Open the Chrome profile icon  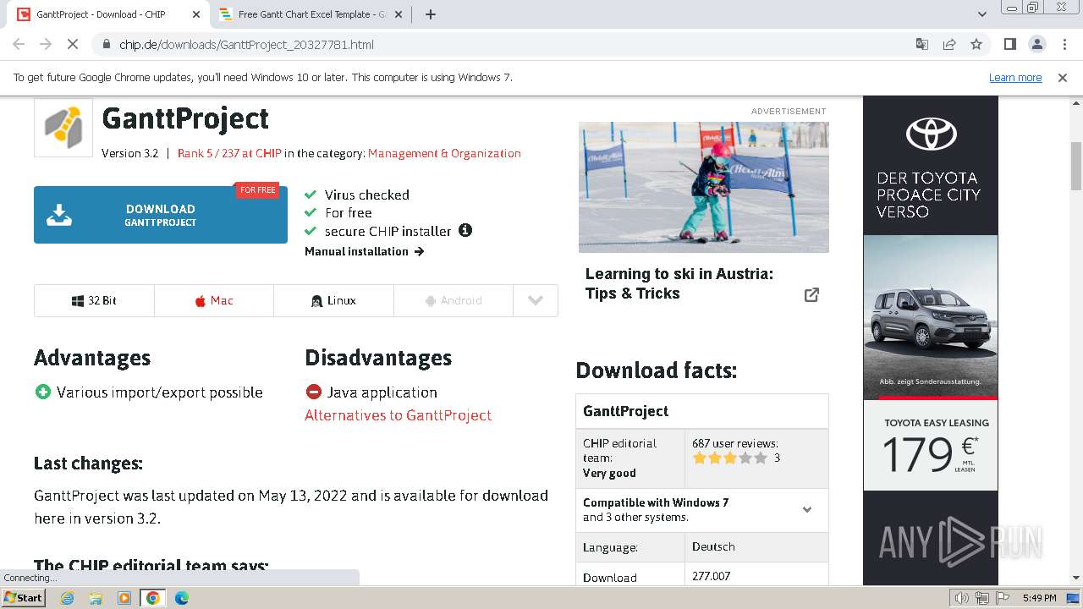(1036, 44)
